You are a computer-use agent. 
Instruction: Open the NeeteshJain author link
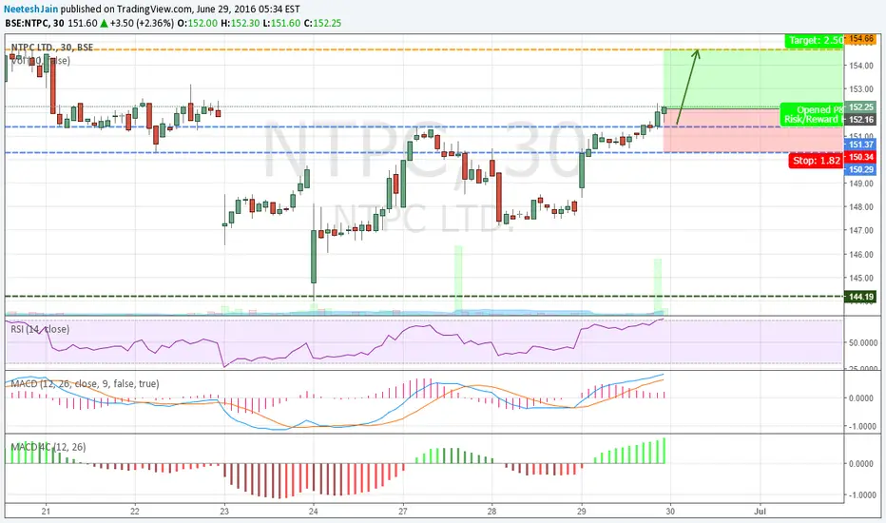tap(31, 10)
